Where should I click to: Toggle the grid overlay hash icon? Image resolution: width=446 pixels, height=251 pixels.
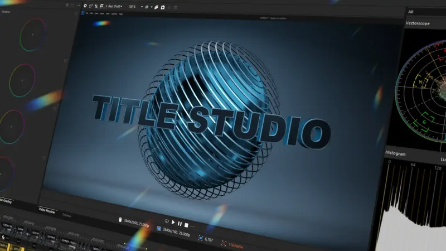pyautogui.click(x=147, y=7)
